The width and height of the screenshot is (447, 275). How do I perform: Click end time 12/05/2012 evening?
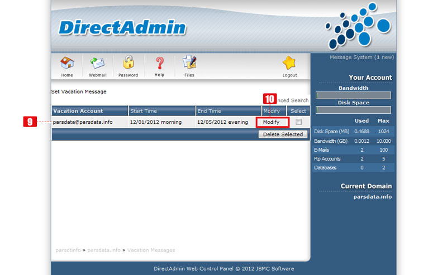(x=222, y=122)
